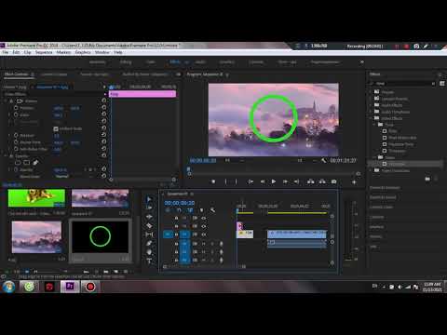Click Export Frame camera button
The height and width of the screenshot is (335, 447).
pyautogui.click(x=333, y=181)
